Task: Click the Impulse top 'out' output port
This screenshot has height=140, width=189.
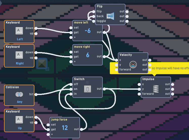Action: point(173,84)
